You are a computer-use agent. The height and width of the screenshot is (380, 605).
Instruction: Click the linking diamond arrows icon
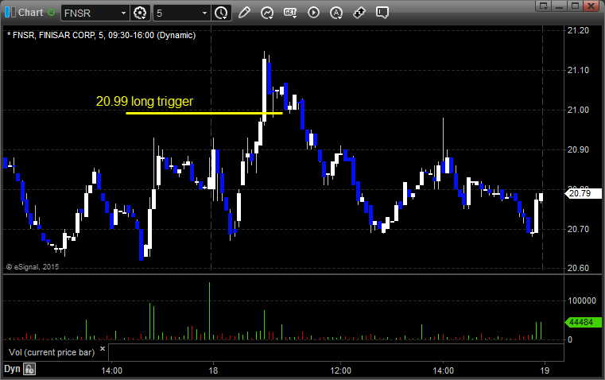pyautogui.click(x=359, y=13)
